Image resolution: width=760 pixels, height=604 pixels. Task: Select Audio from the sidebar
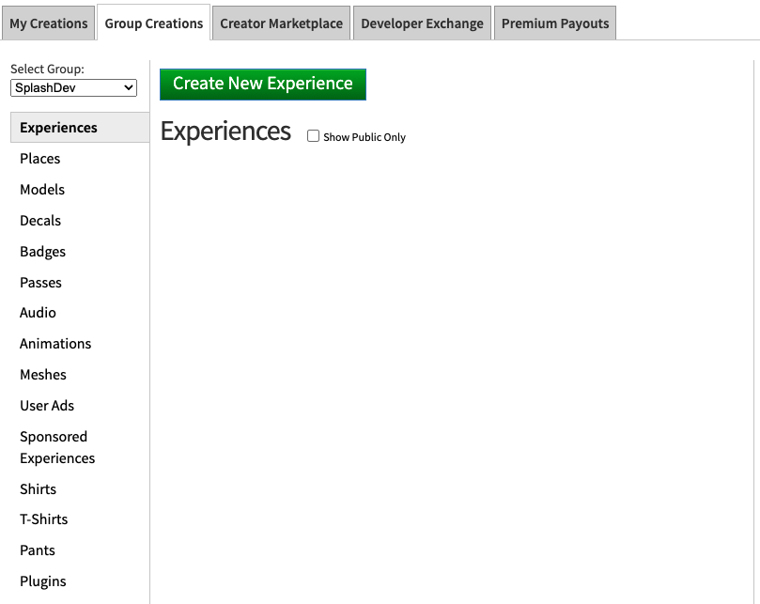click(39, 313)
